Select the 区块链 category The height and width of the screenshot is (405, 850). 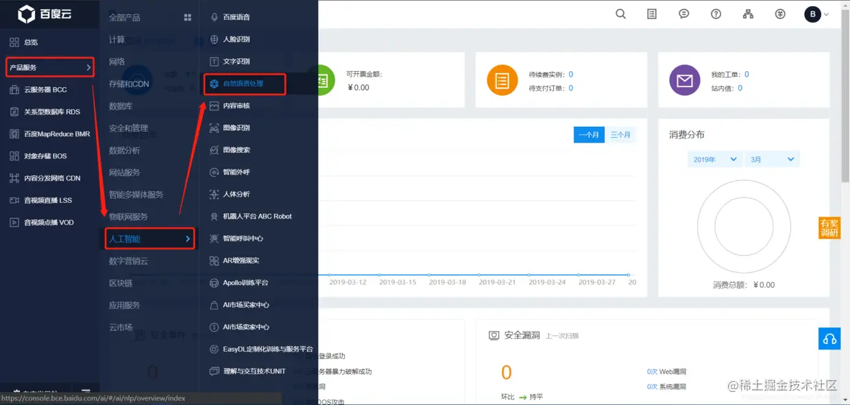click(x=121, y=283)
